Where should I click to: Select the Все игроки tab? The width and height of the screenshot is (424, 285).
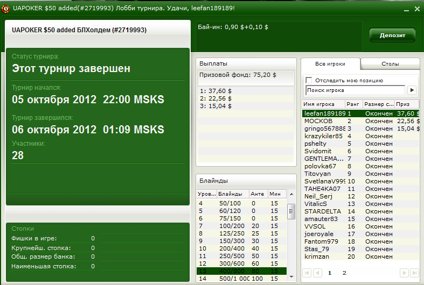[x=330, y=64]
